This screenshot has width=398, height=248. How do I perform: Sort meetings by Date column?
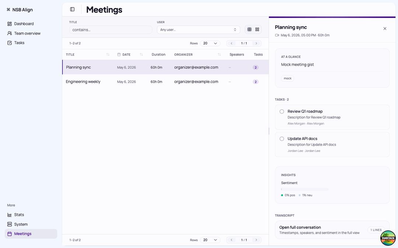pyautogui.click(x=142, y=54)
